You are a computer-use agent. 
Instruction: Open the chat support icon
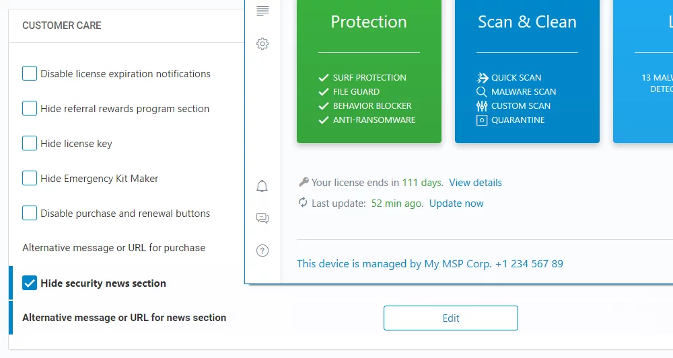tap(262, 218)
